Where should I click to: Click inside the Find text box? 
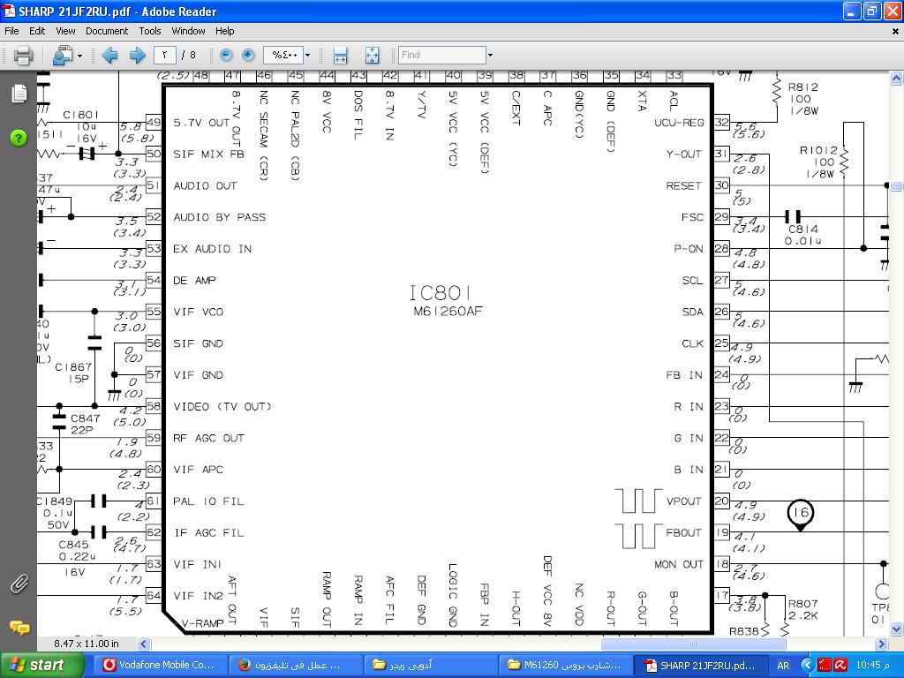click(x=441, y=56)
